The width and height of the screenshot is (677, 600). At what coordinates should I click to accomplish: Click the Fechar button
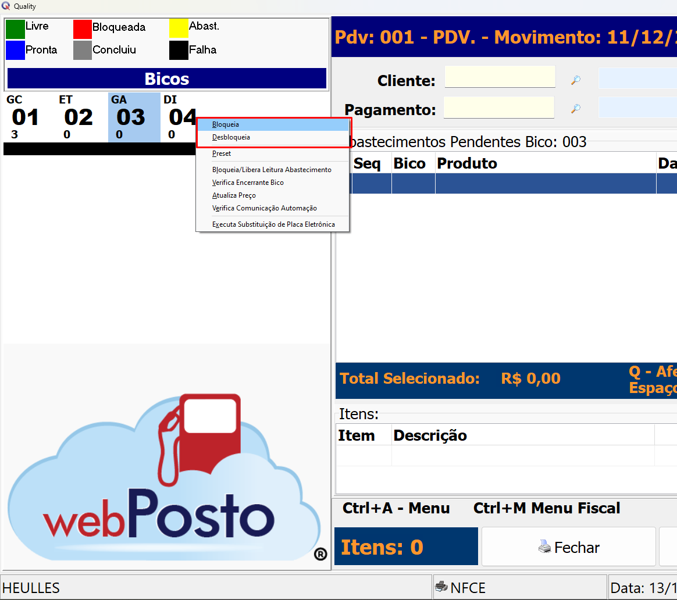click(x=569, y=547)
